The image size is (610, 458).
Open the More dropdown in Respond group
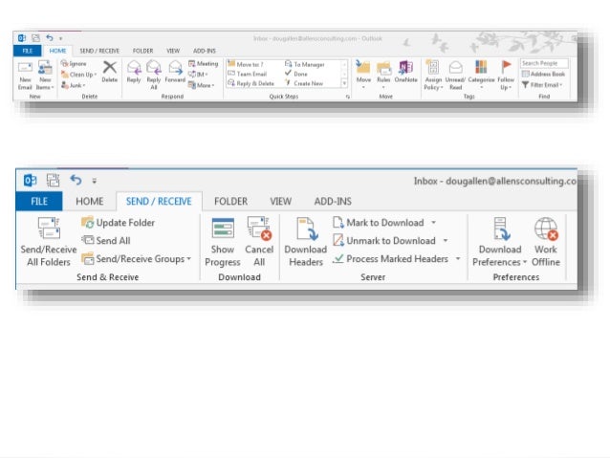(x=202, y=85)
